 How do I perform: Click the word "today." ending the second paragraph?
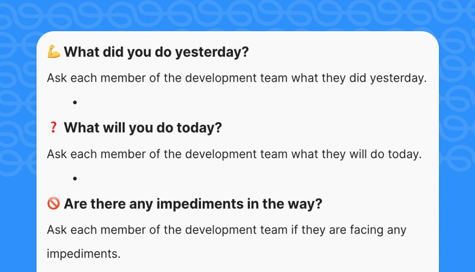click(x=404, y=154)
